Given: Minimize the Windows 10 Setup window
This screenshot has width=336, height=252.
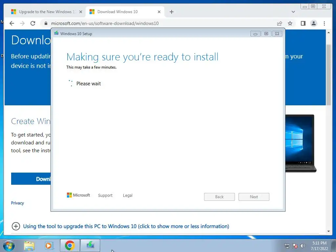Looking at the screenshot, I should pos(255,34).
